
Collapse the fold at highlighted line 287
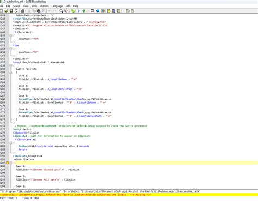pos(11,163)
